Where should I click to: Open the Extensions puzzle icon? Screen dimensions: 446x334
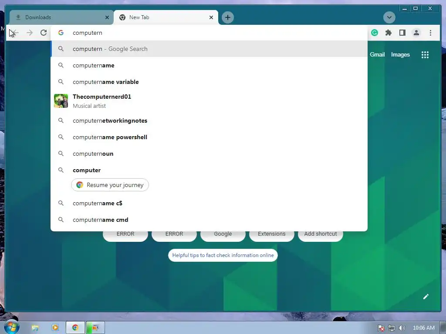(x=389, y=33)
